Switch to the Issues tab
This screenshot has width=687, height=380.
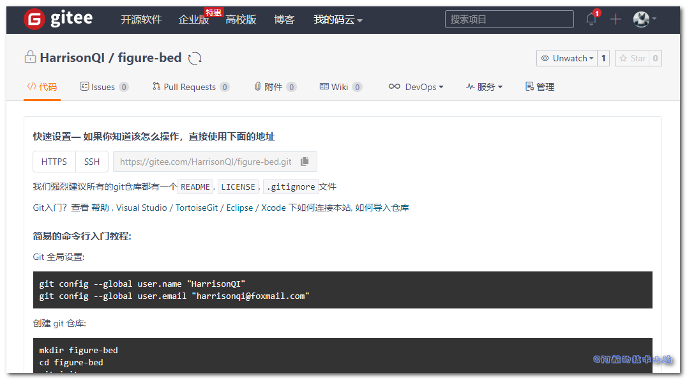(x=103, y=86)
